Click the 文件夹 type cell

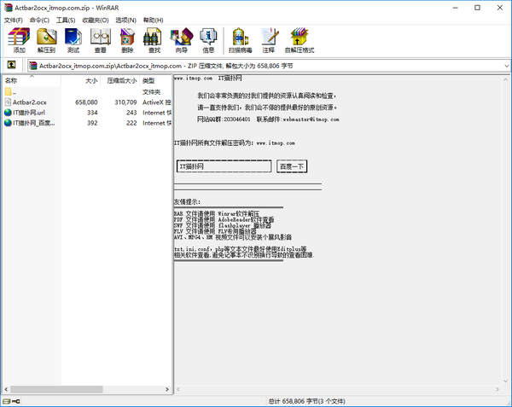152,91
